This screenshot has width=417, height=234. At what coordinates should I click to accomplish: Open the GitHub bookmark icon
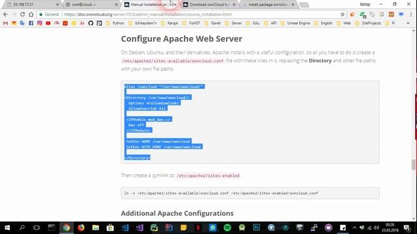91,23
